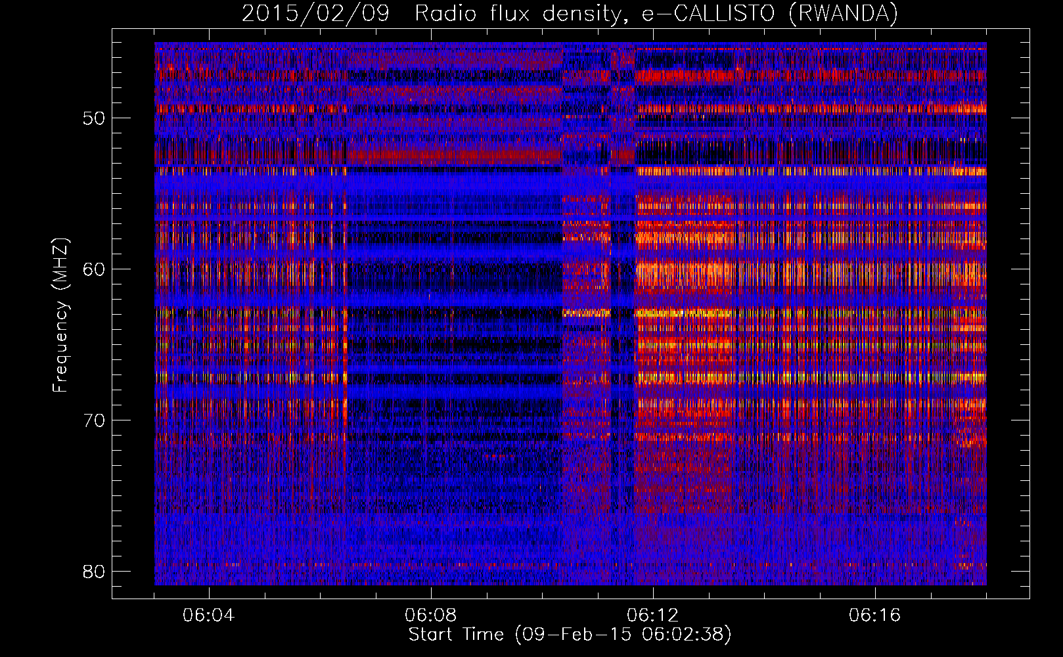Click the time tick label '06:08'

point(430,616)
